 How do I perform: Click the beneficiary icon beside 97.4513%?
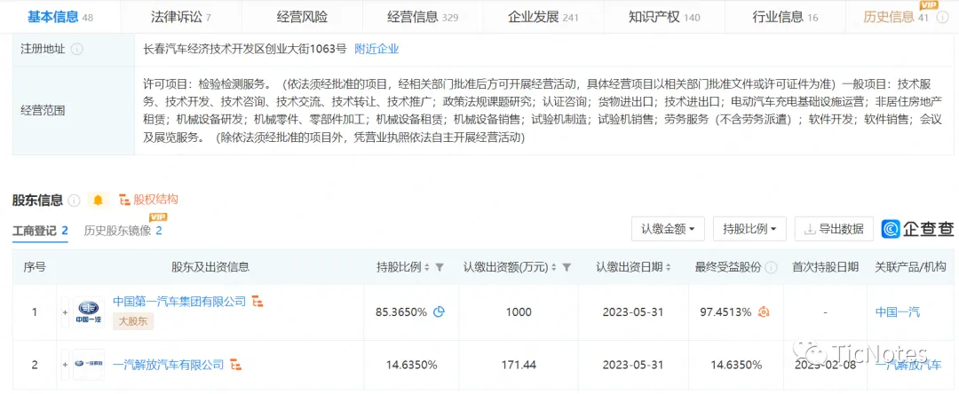click(764, 312)
